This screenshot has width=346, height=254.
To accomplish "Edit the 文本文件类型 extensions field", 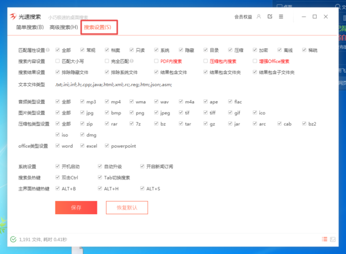I will coord(114,84).
